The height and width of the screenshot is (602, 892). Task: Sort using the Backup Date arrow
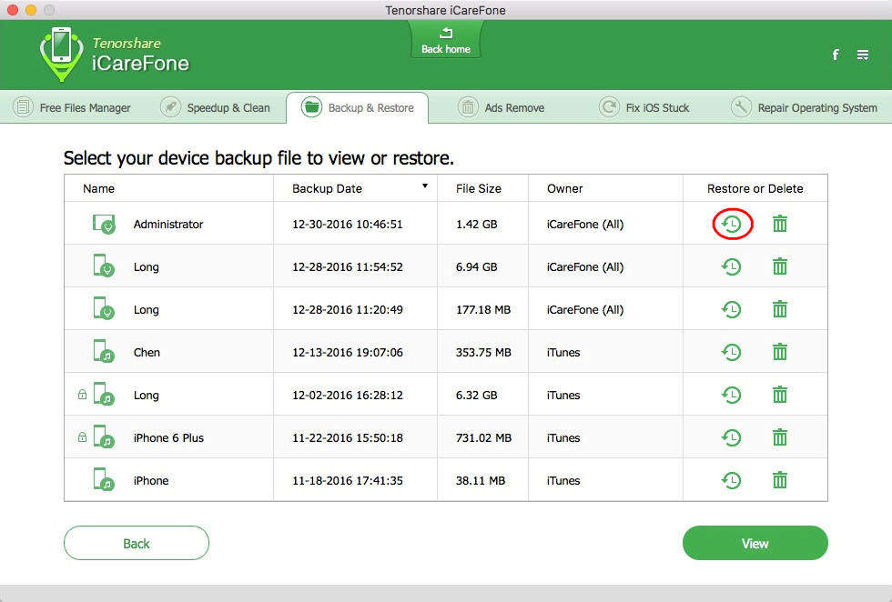[425, 186]
